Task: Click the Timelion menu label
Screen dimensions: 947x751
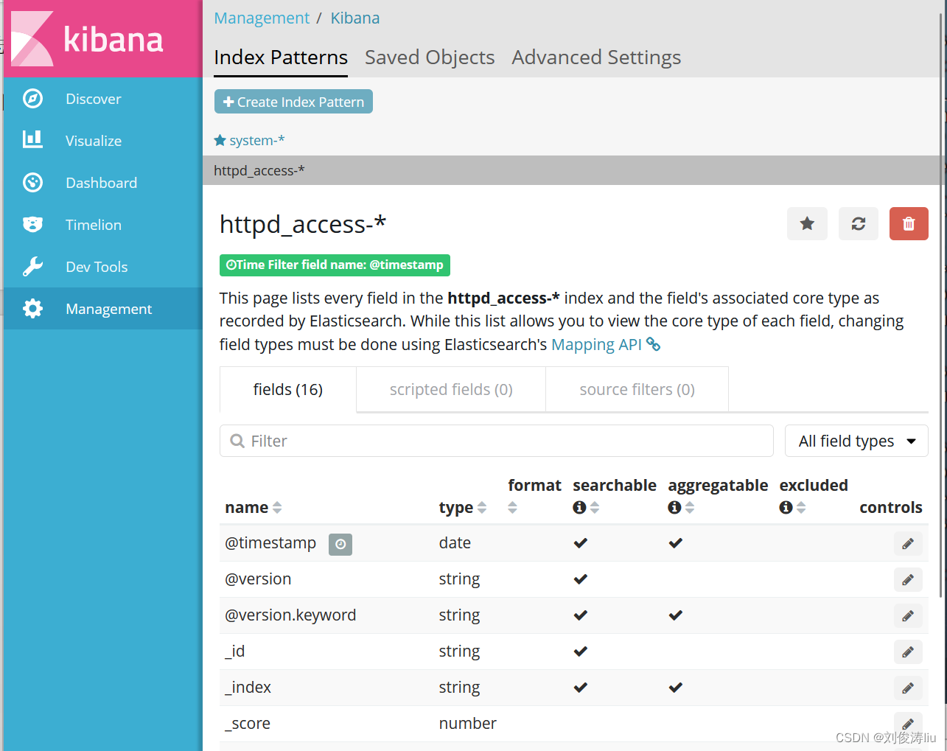Action: pyautogui.click(x=94, y=225)
